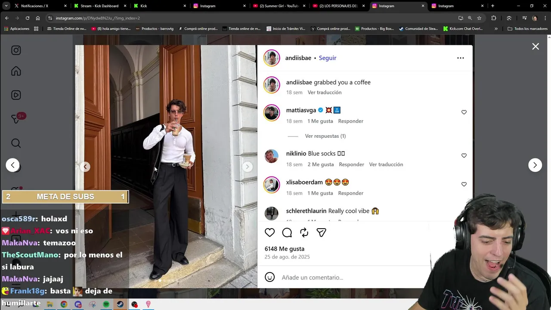Reply to niklinio's comment
The width and height of the screenshot is (551, 310).
352,164
